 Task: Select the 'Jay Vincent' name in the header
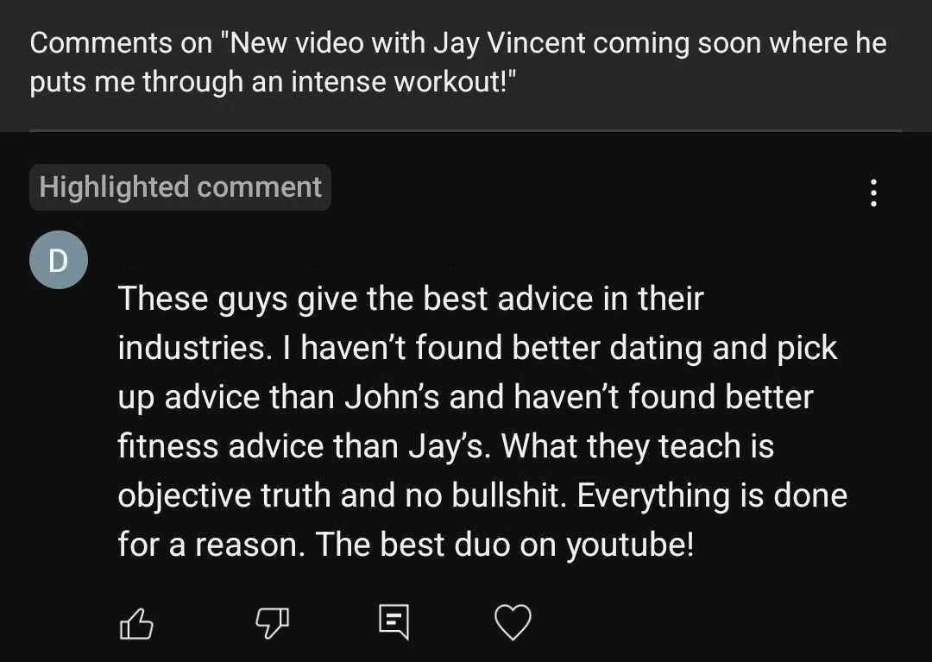(x=509, y=44)
